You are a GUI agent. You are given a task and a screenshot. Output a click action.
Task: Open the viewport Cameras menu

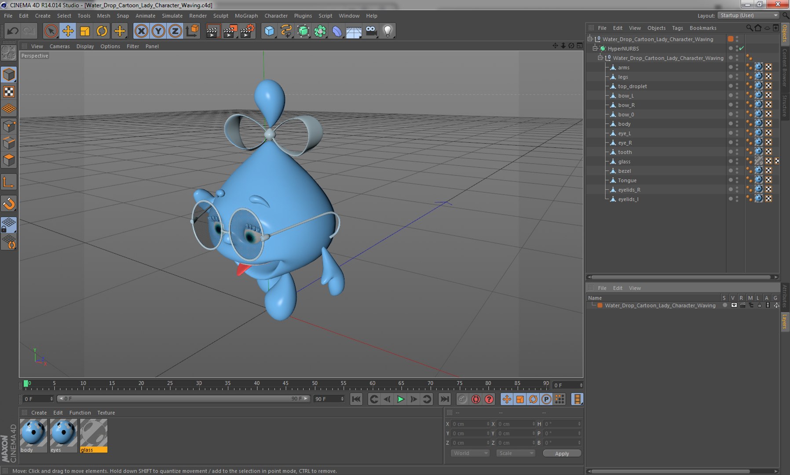[59, 46]
